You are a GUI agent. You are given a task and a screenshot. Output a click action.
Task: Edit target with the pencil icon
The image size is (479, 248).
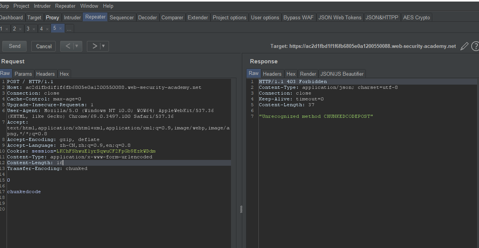click(464, 46)
